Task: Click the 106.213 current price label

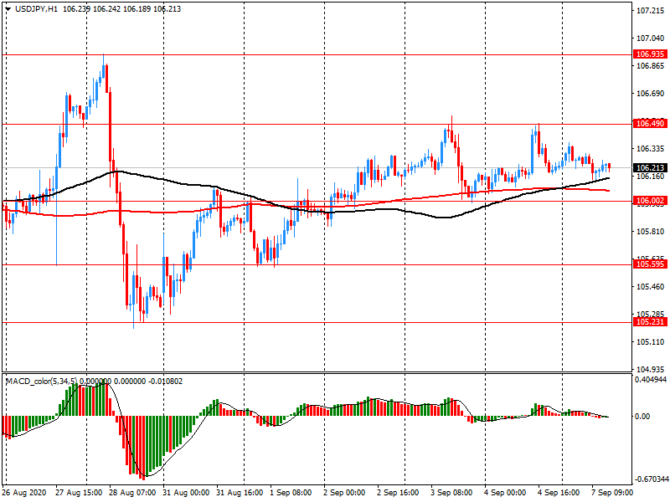Action: click(649, 167)
